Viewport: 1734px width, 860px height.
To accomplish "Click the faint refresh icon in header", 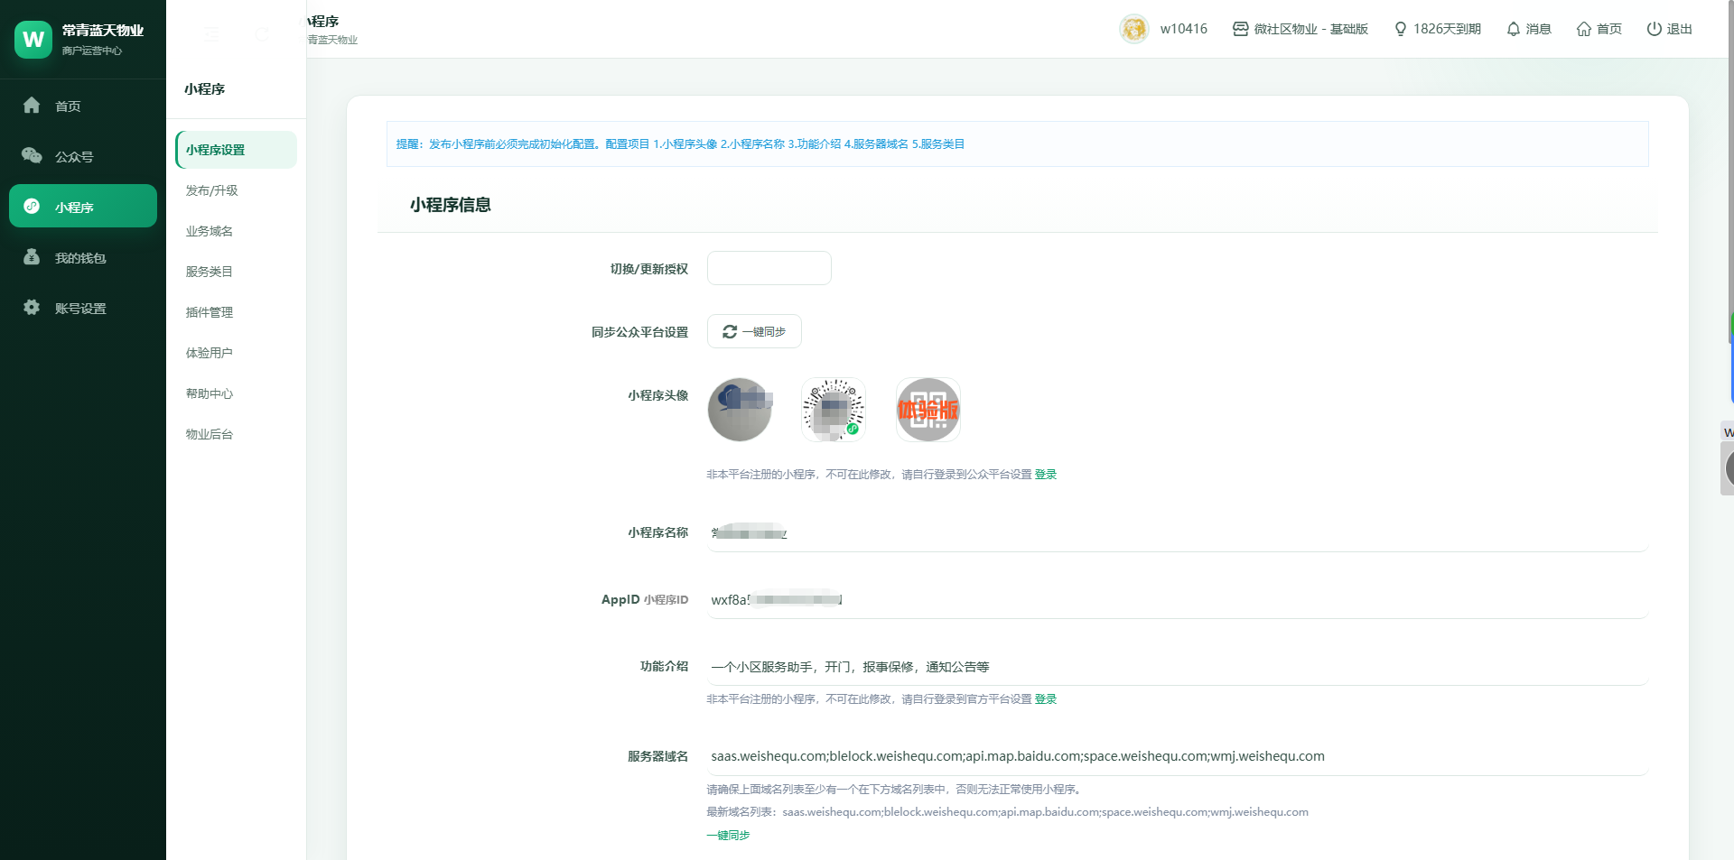I will [262, 34].
